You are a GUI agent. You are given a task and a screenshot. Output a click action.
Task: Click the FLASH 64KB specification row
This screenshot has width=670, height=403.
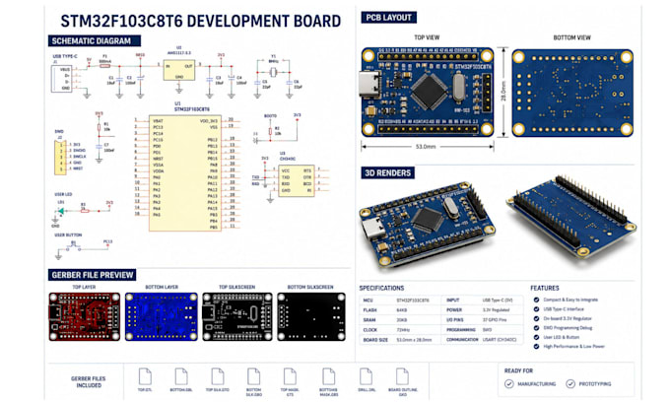(x=400, y=309)
